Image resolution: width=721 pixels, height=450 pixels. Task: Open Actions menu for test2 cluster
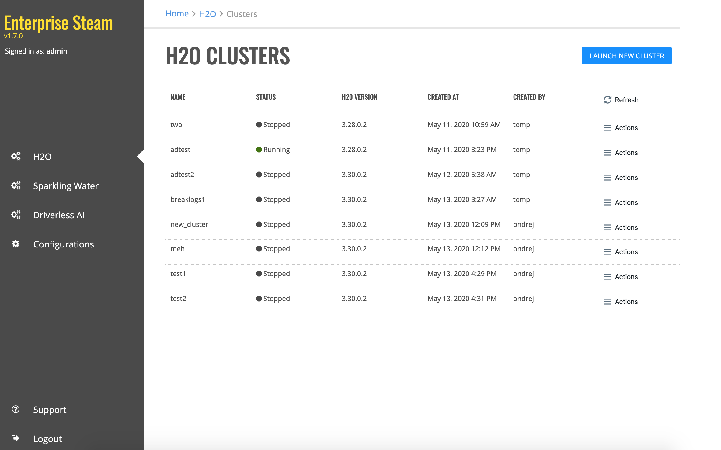[621, 302]
